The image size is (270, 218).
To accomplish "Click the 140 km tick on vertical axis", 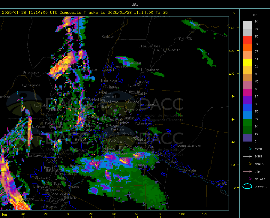I will pos(232,28).
